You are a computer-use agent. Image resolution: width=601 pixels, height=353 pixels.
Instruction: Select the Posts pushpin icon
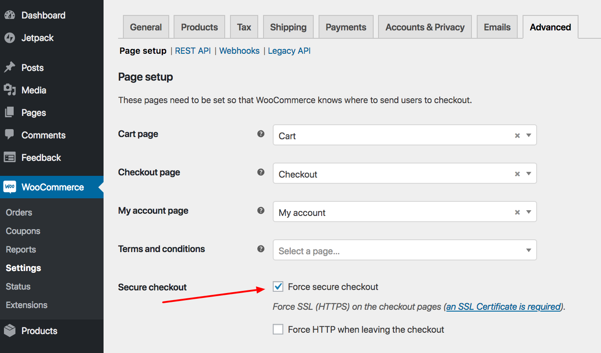point(10,67)
